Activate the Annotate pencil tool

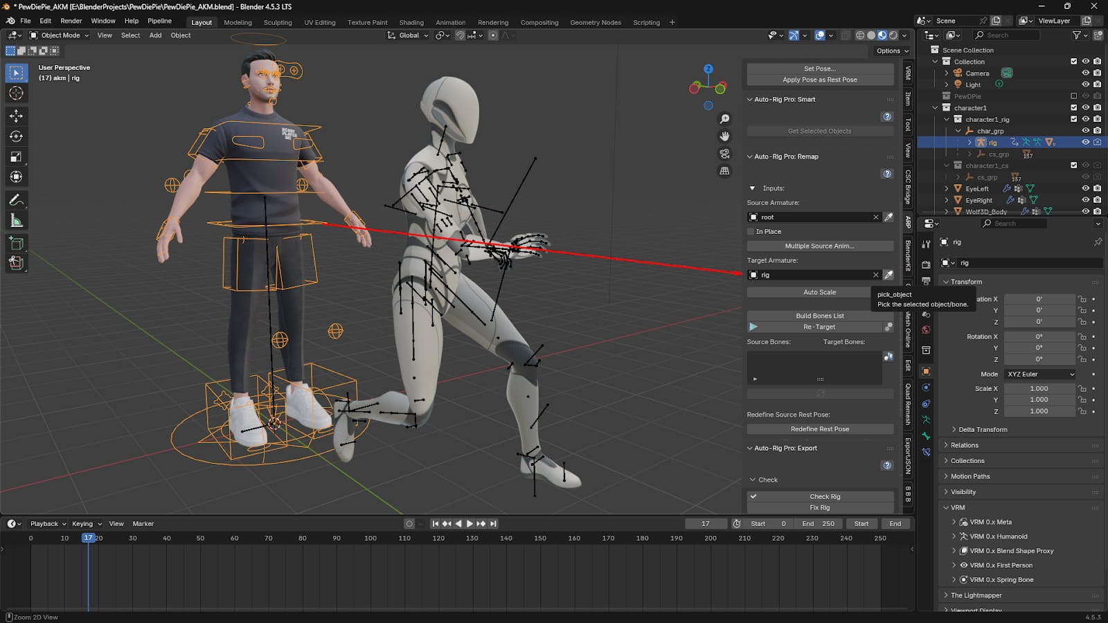click(x=16, y=200)
